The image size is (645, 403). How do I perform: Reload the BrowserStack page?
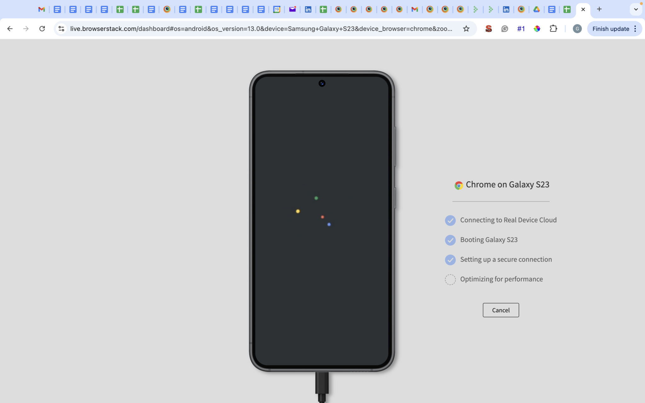[42, 29]
